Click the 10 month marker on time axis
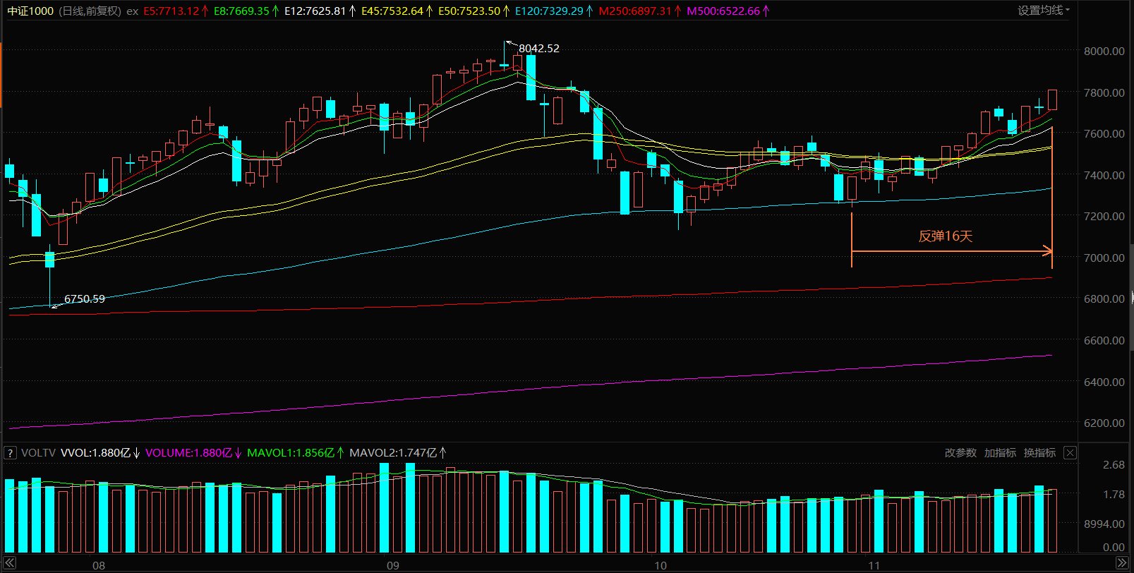 tap(661, 565)
